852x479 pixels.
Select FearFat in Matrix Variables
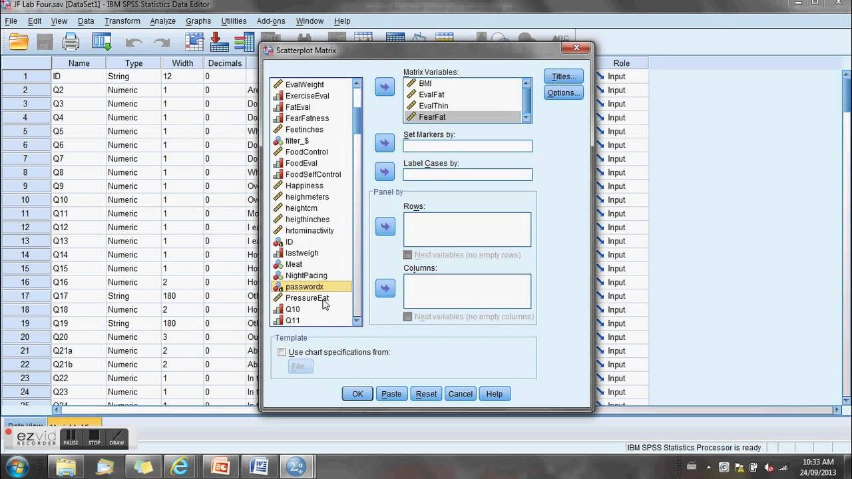(x=462, y=117)
